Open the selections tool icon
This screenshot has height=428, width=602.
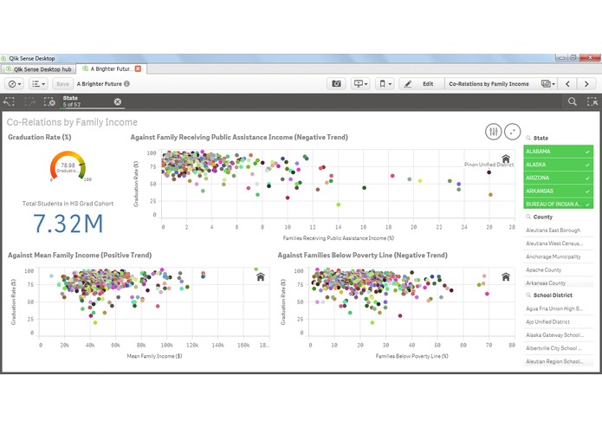click(x=592, y=101)
